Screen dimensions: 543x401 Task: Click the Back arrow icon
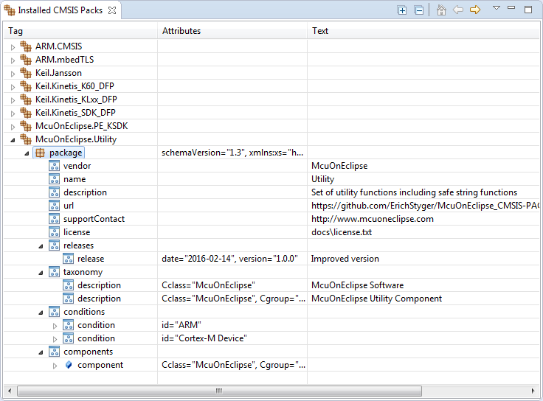(x=458, y=10)
